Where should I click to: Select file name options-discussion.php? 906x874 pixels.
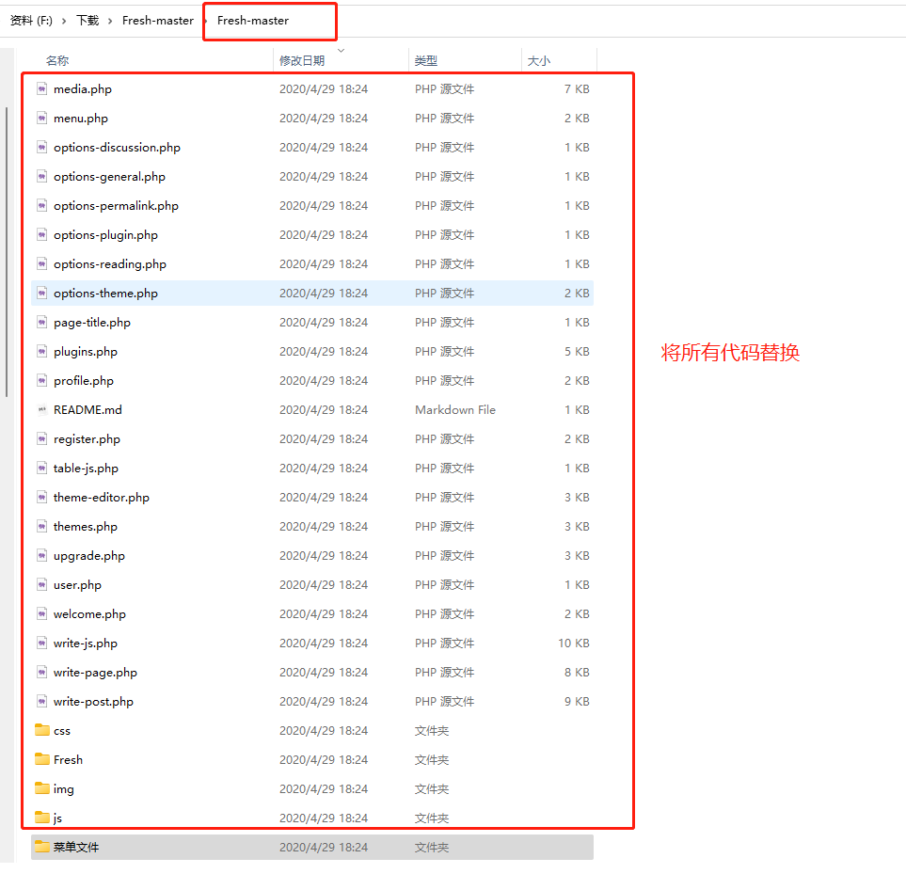(117, 148)
